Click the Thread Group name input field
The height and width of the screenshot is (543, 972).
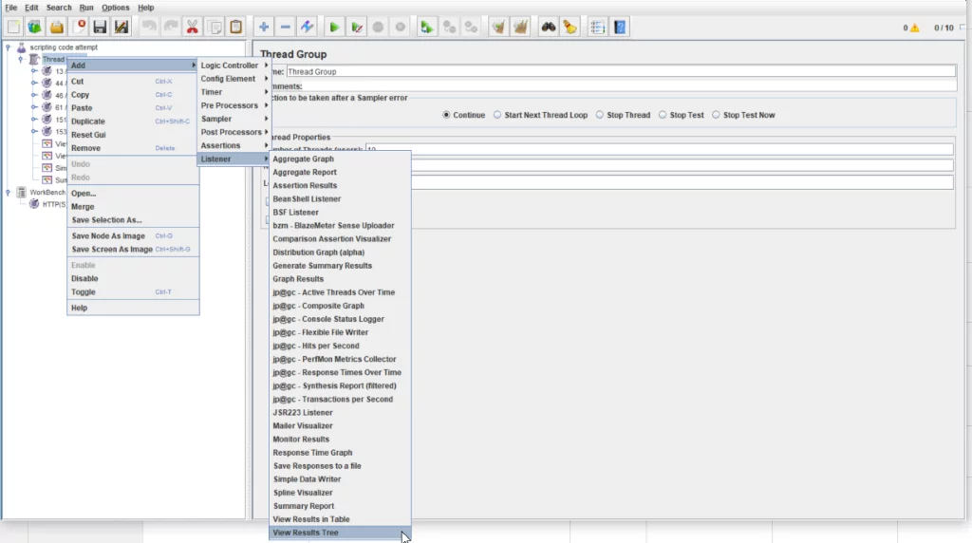point(621,72)
